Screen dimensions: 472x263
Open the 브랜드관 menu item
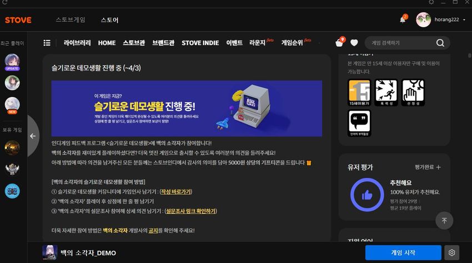(x=163, y=43)
